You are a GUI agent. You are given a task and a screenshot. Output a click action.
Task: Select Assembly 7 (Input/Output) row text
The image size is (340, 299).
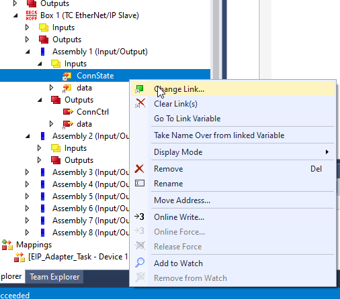[x=91, y=221]
